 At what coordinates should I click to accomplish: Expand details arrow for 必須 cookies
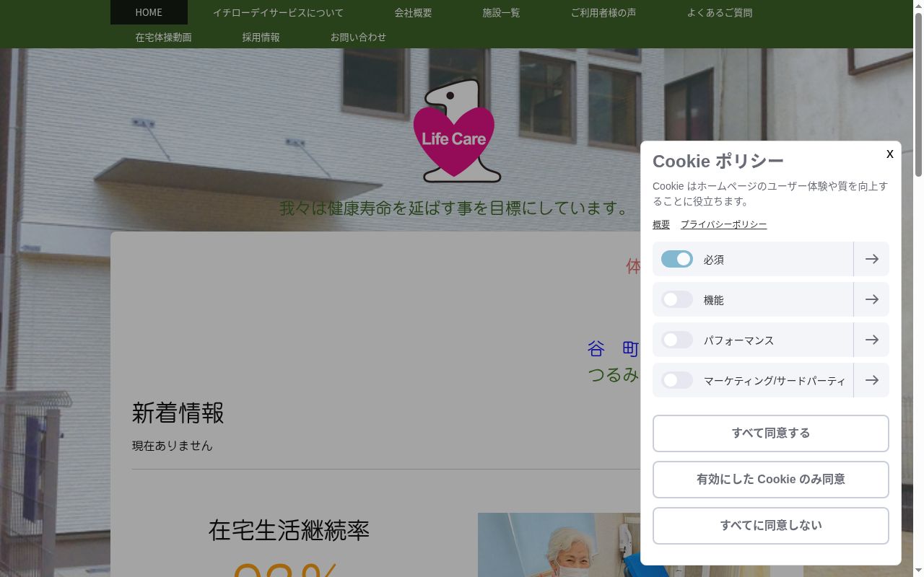click(871, 259)
